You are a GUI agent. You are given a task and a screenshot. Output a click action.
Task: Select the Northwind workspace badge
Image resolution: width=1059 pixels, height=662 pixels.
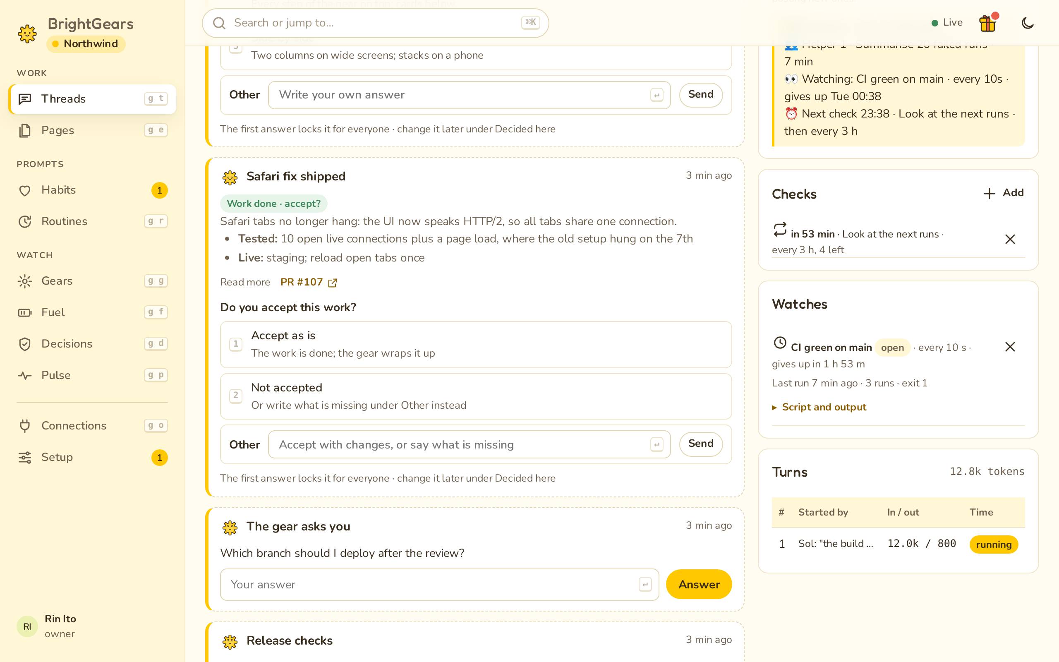click(86, 44)
